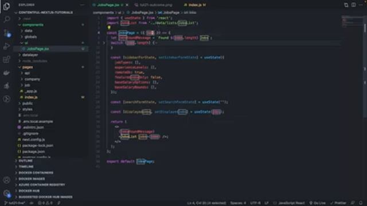The width and height of the screenshot is (367, 206).
Task: Collapse the components folder
Action: (x=33, y=25)
